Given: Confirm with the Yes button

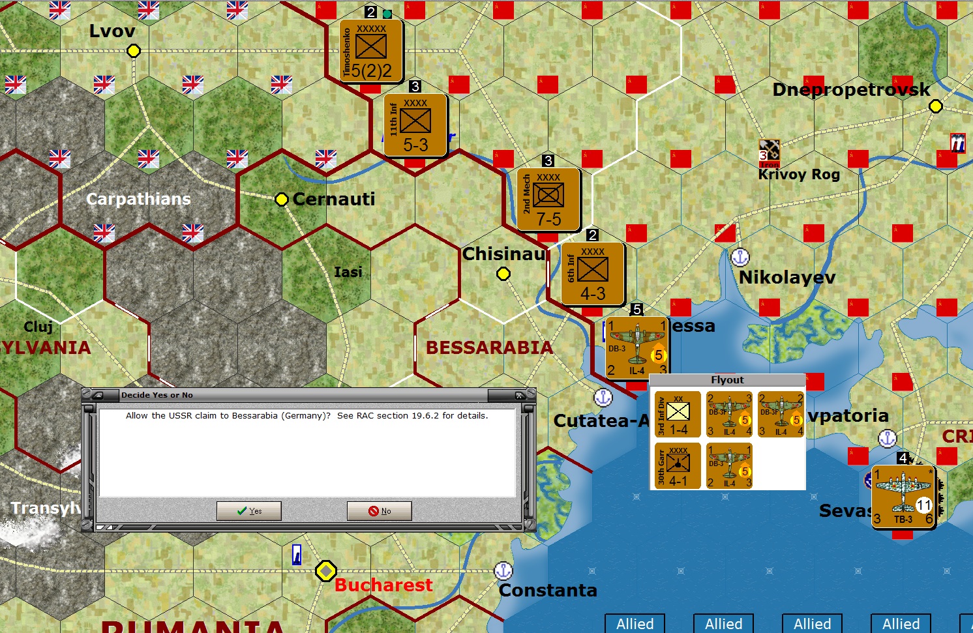Looking at the screenshot, I should click(x=248, y=511).
